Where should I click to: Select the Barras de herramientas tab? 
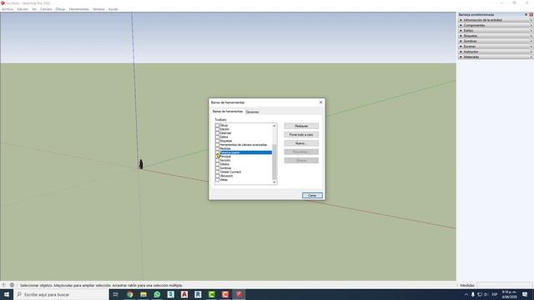click(228, 112)
